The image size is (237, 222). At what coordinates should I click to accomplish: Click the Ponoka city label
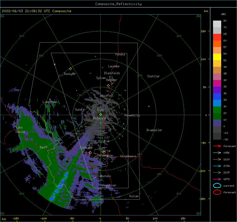120,54
